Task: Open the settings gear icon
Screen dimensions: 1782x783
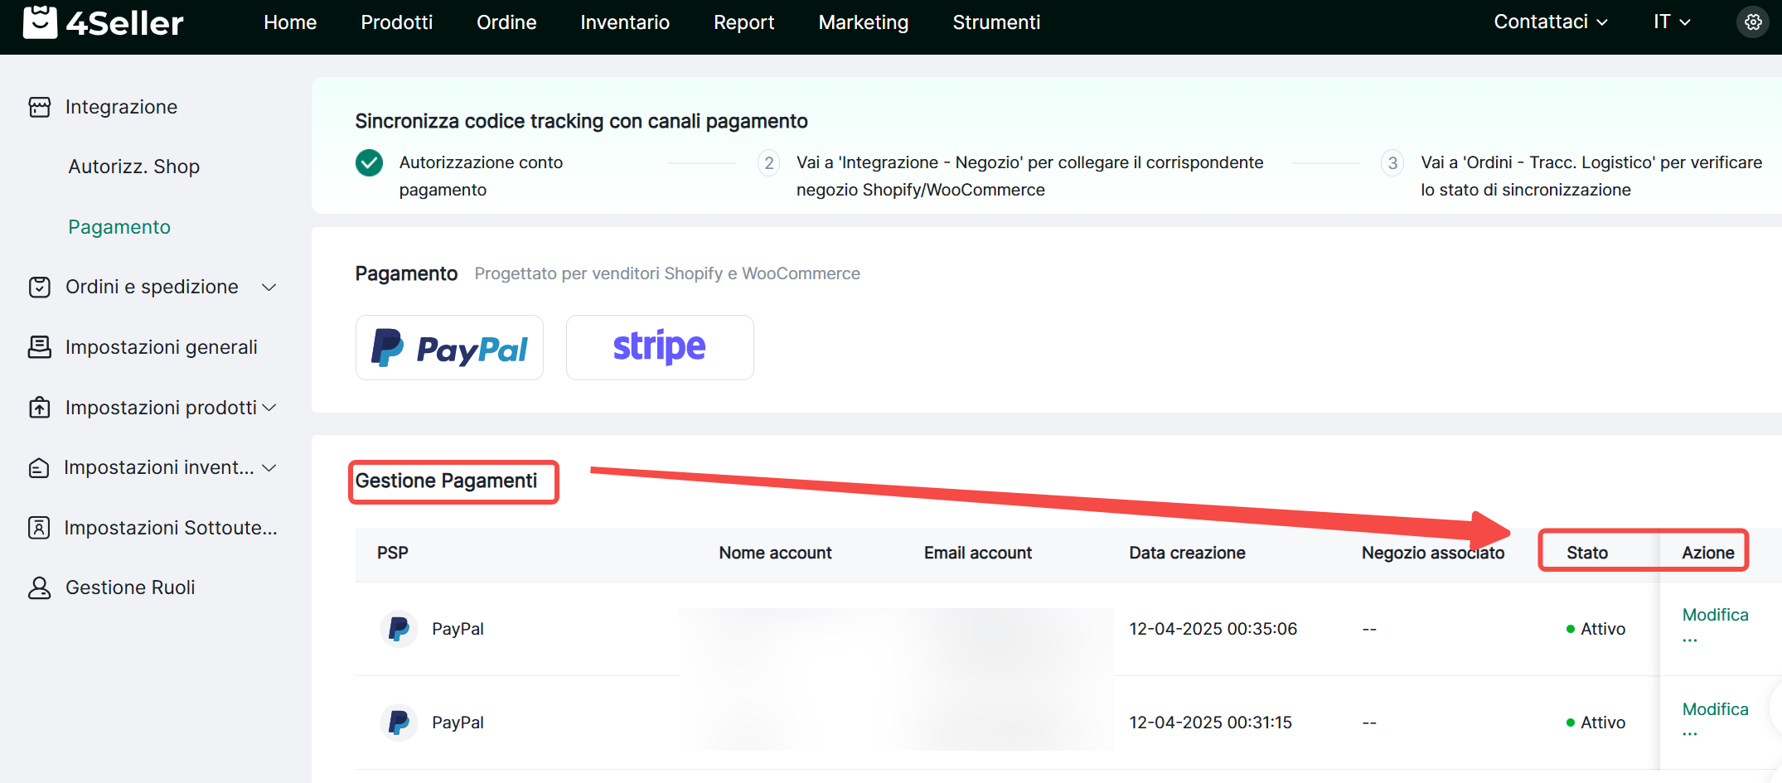Action: tap(1753, 22)
